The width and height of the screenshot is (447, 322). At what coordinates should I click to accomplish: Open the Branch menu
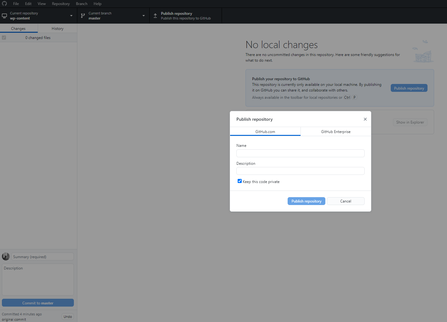[x=82, y=4]
